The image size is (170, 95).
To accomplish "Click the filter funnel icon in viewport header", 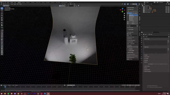I will coord(79,6).
